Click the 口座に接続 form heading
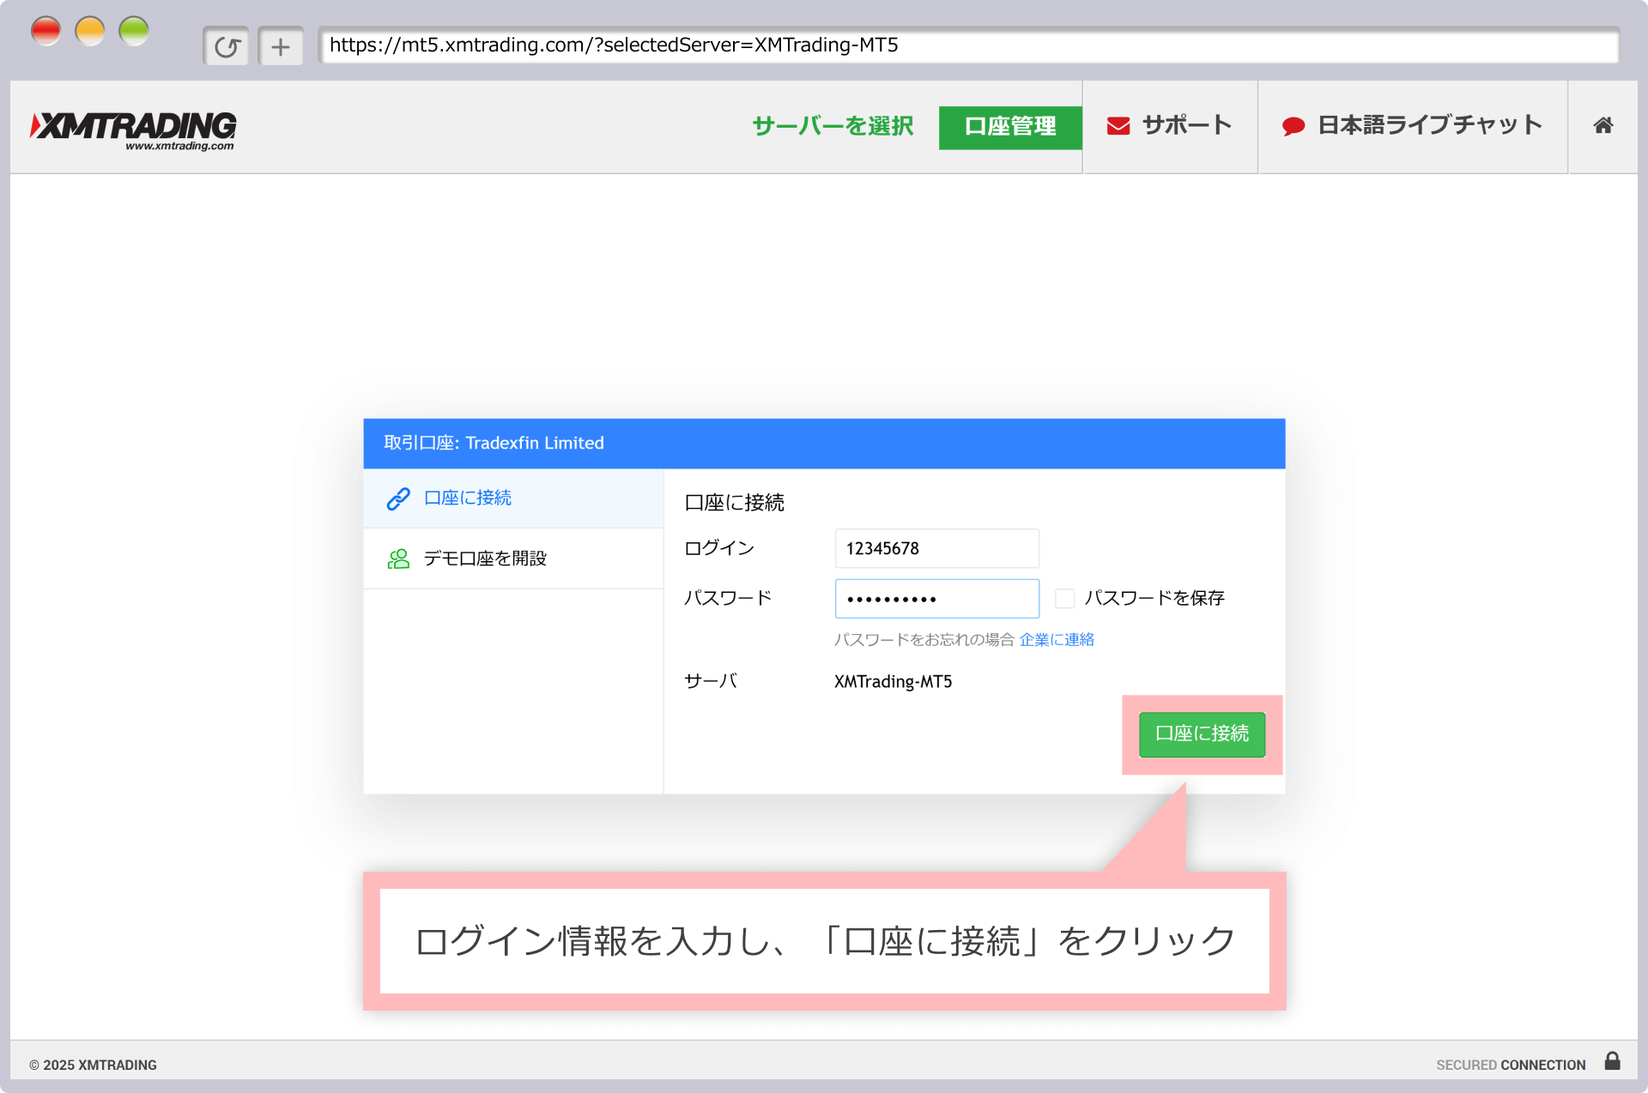 (x=734, y=503)
